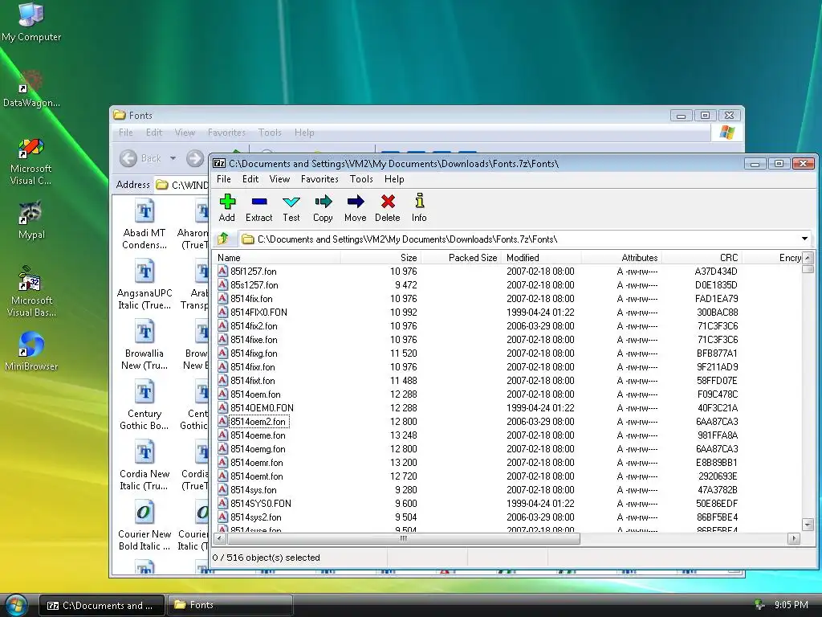The height and width of the screenshot is (617, 822).
Task: Open the Tools menu in 7-Zip
Action: point(361,179)
